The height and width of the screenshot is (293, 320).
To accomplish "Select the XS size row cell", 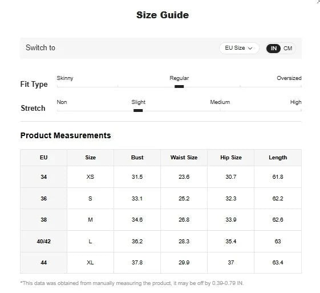I will (90, 176).
